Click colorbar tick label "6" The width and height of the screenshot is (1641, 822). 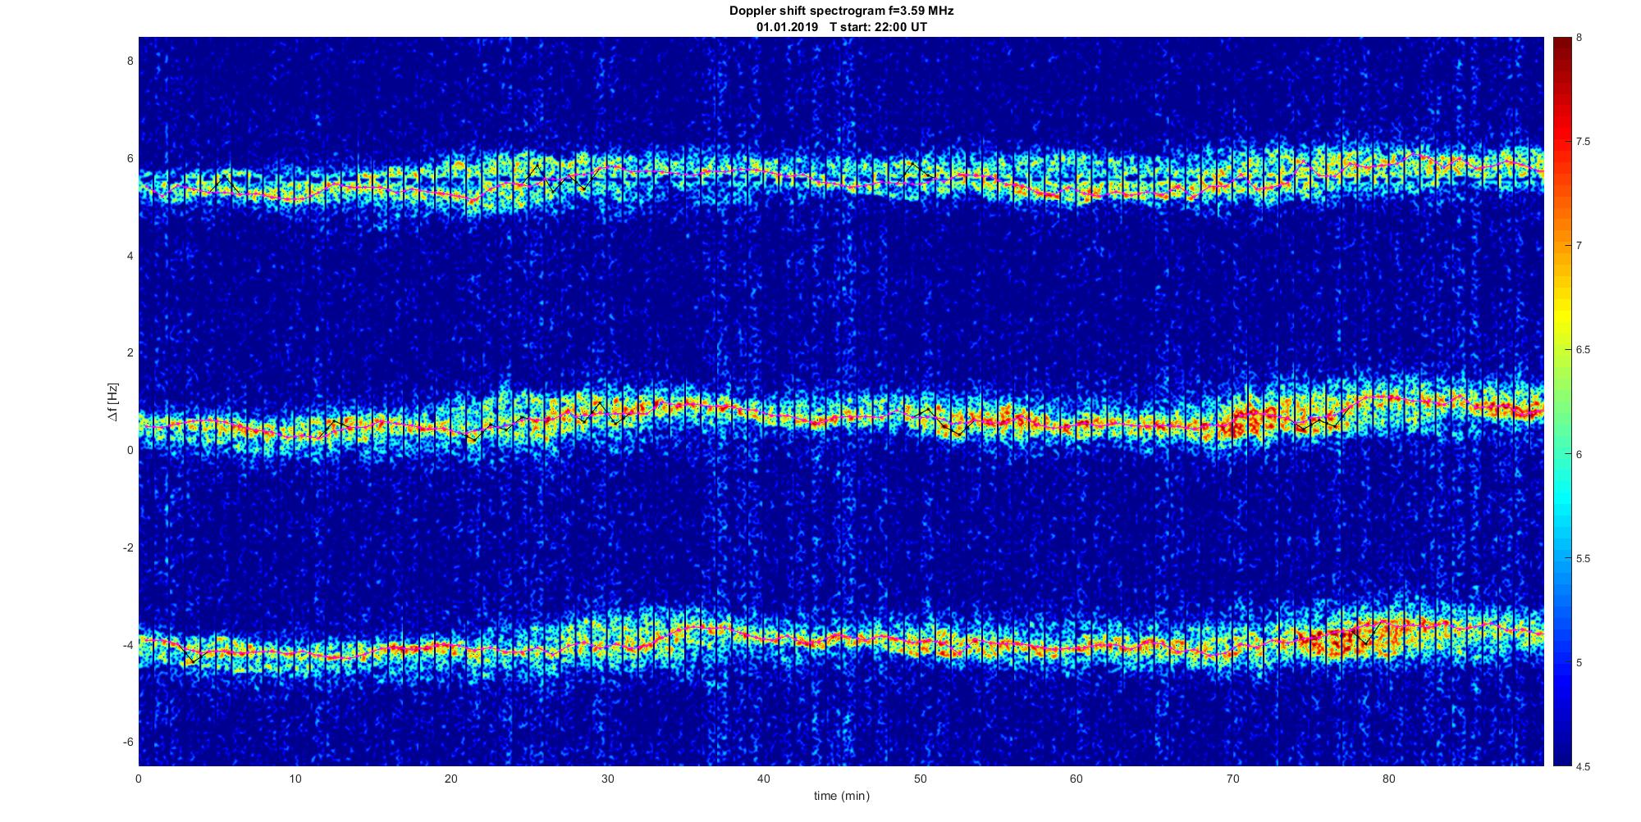point(1579,454)
